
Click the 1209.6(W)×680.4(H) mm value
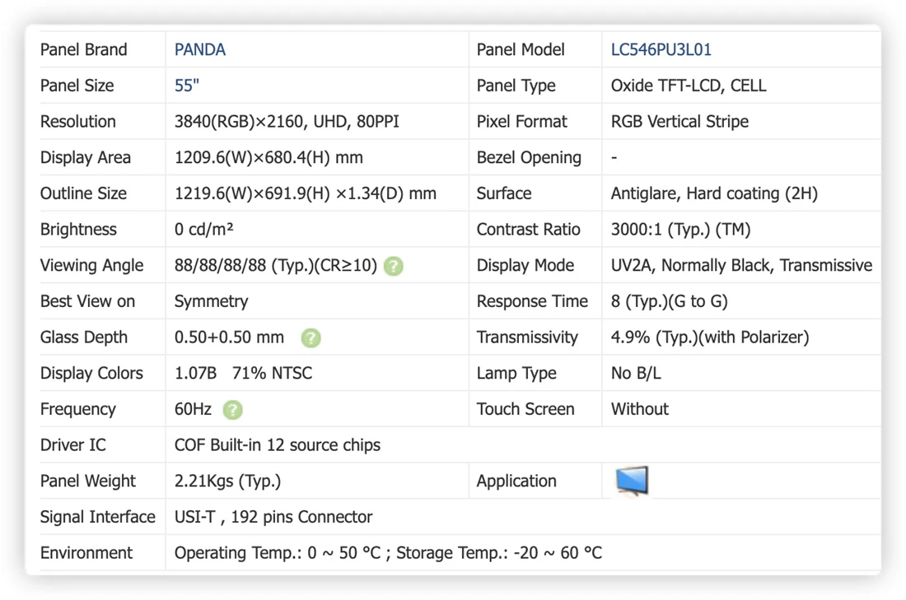pyautogui.click(x=269, y=157)
